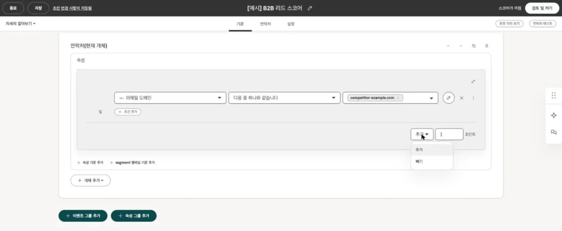Click the 이벤트 그룹 추가 button
The width and height of the screenshot is (562, 231).
83,216
